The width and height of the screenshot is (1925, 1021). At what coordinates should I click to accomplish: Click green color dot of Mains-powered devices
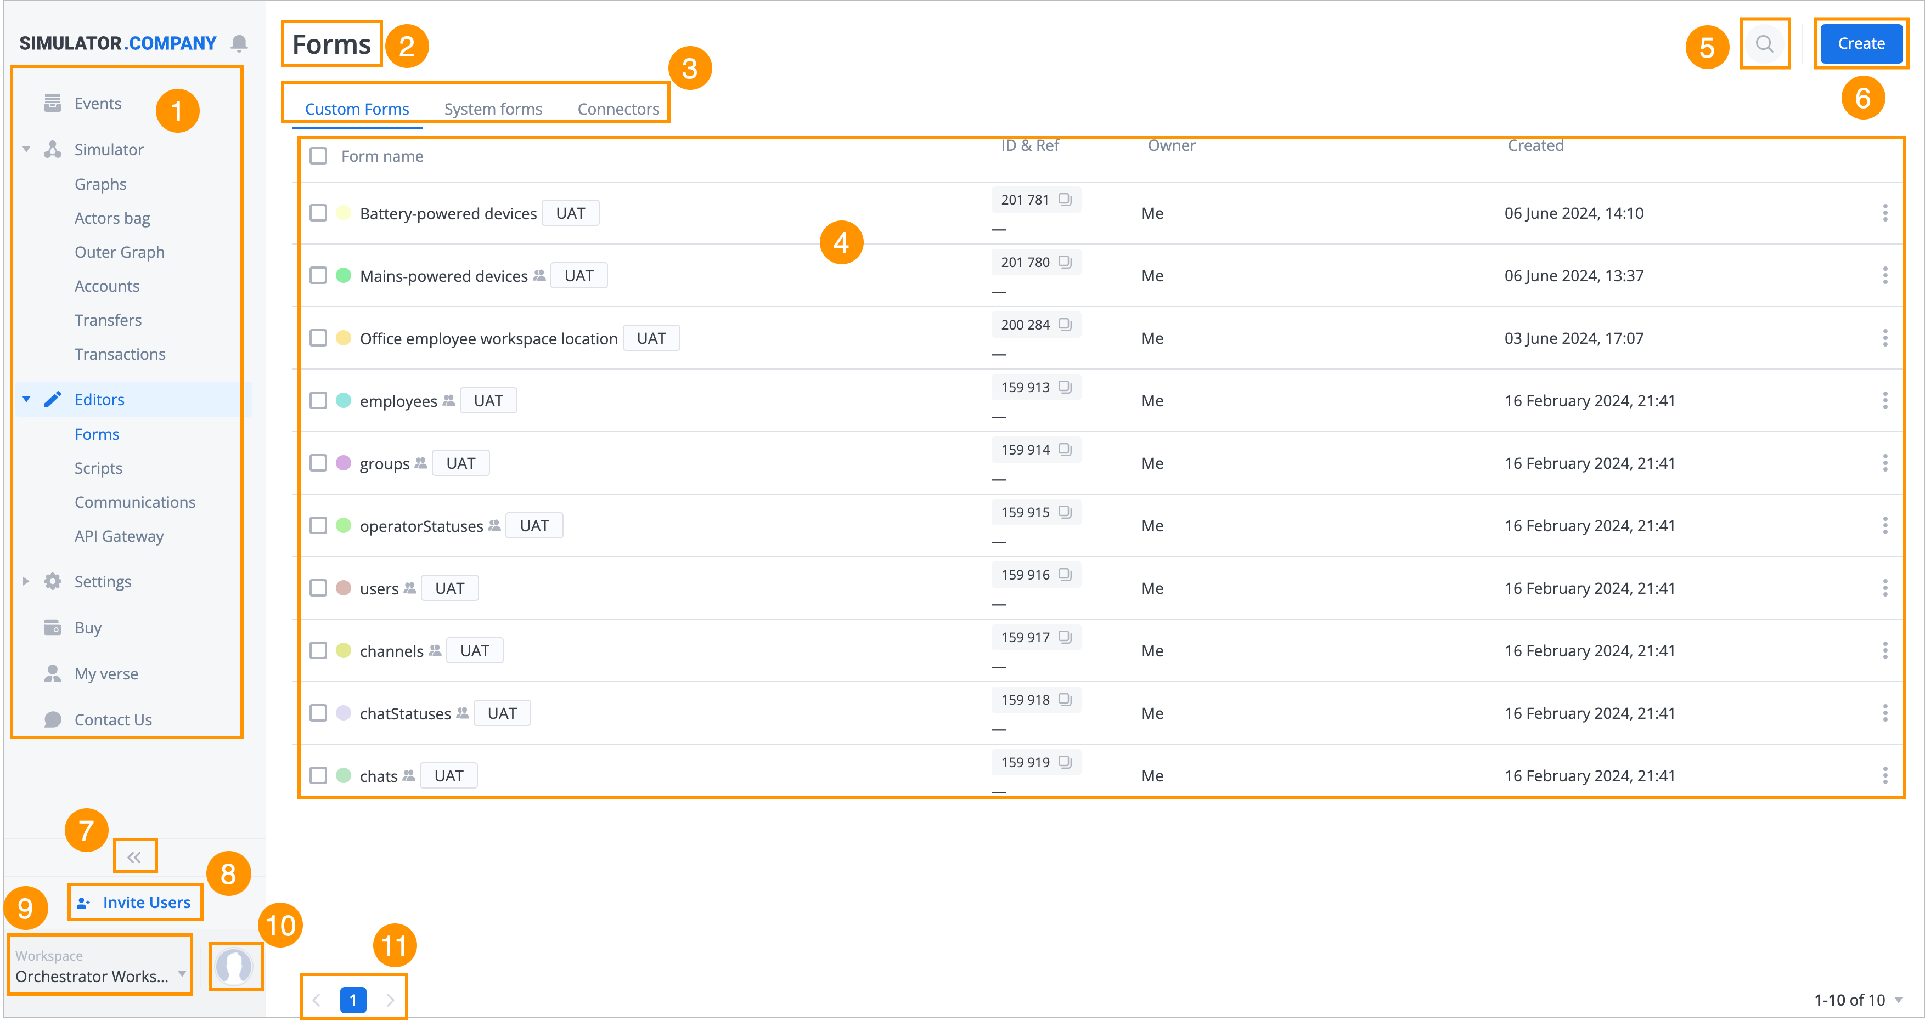point(344,276)
